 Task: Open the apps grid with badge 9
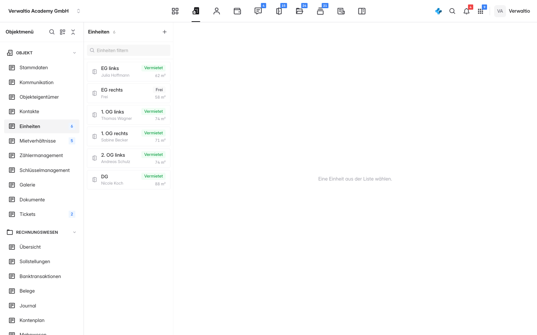[480, 11]
